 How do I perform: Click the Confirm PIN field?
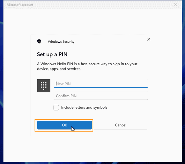[x=101, y=96]
